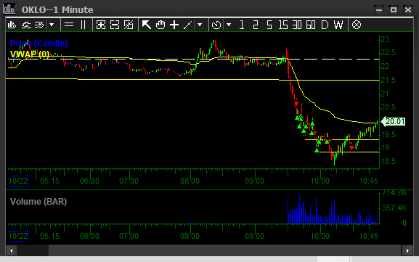Maximize the OKLO chart window
The width and height of the screenshot is (419, 262).
[394, 10]
